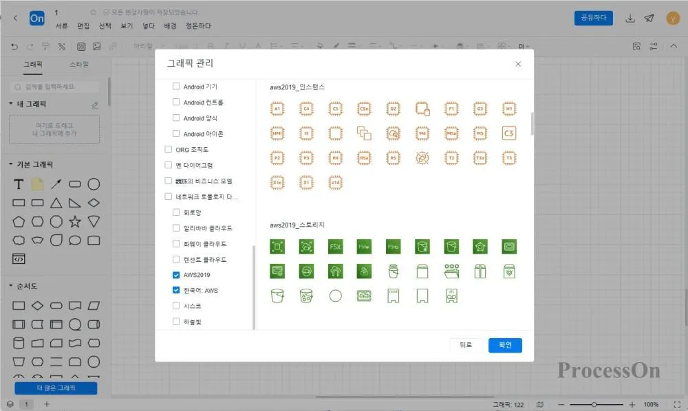The image size is (688, 411).
Task: Select the triangle basic shape
Action: (56, 203)
